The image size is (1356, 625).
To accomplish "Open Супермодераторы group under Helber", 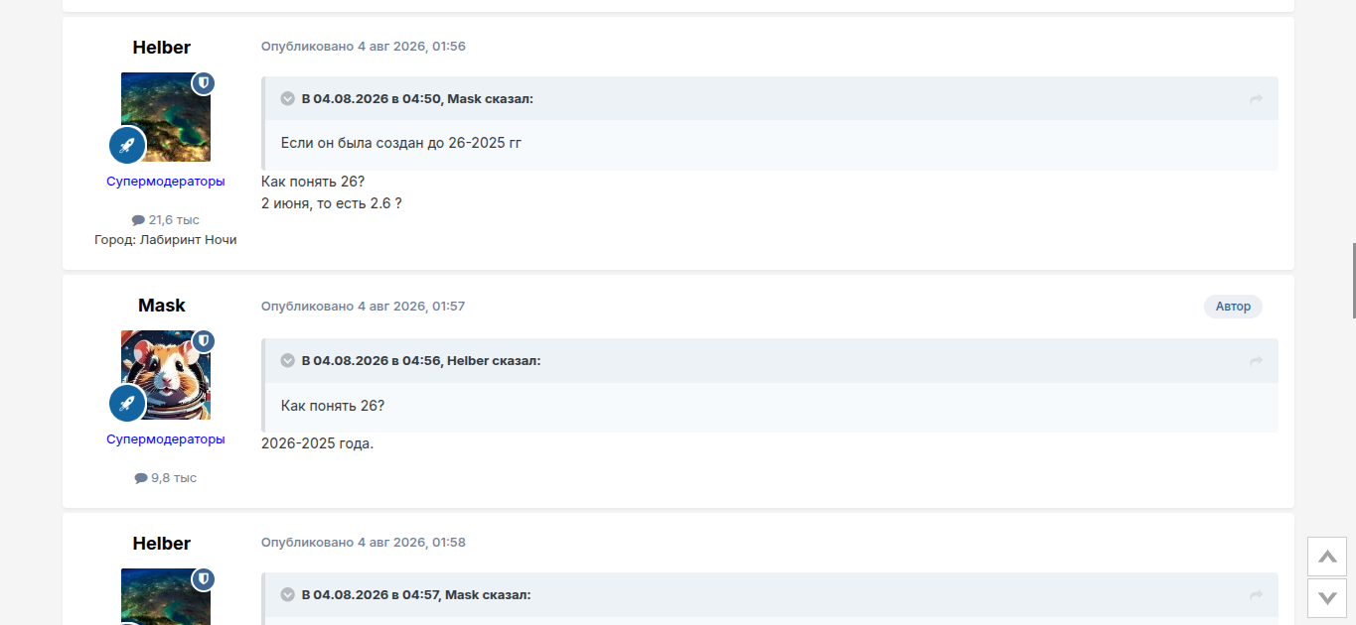I will click(x=166, y=182).
